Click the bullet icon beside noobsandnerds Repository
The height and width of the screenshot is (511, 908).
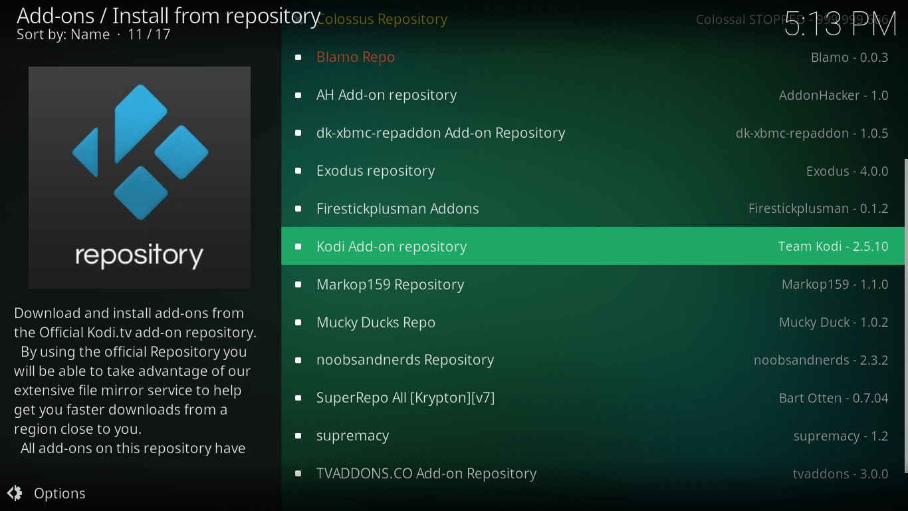tap(298, 360)
